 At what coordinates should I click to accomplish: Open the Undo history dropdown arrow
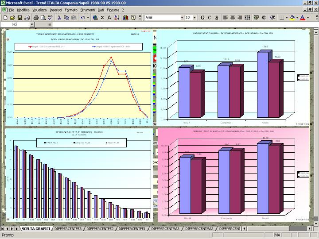88,18
